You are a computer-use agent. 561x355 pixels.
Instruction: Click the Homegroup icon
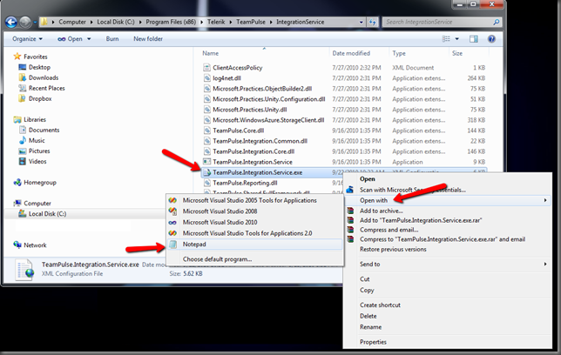coord(17,183)
